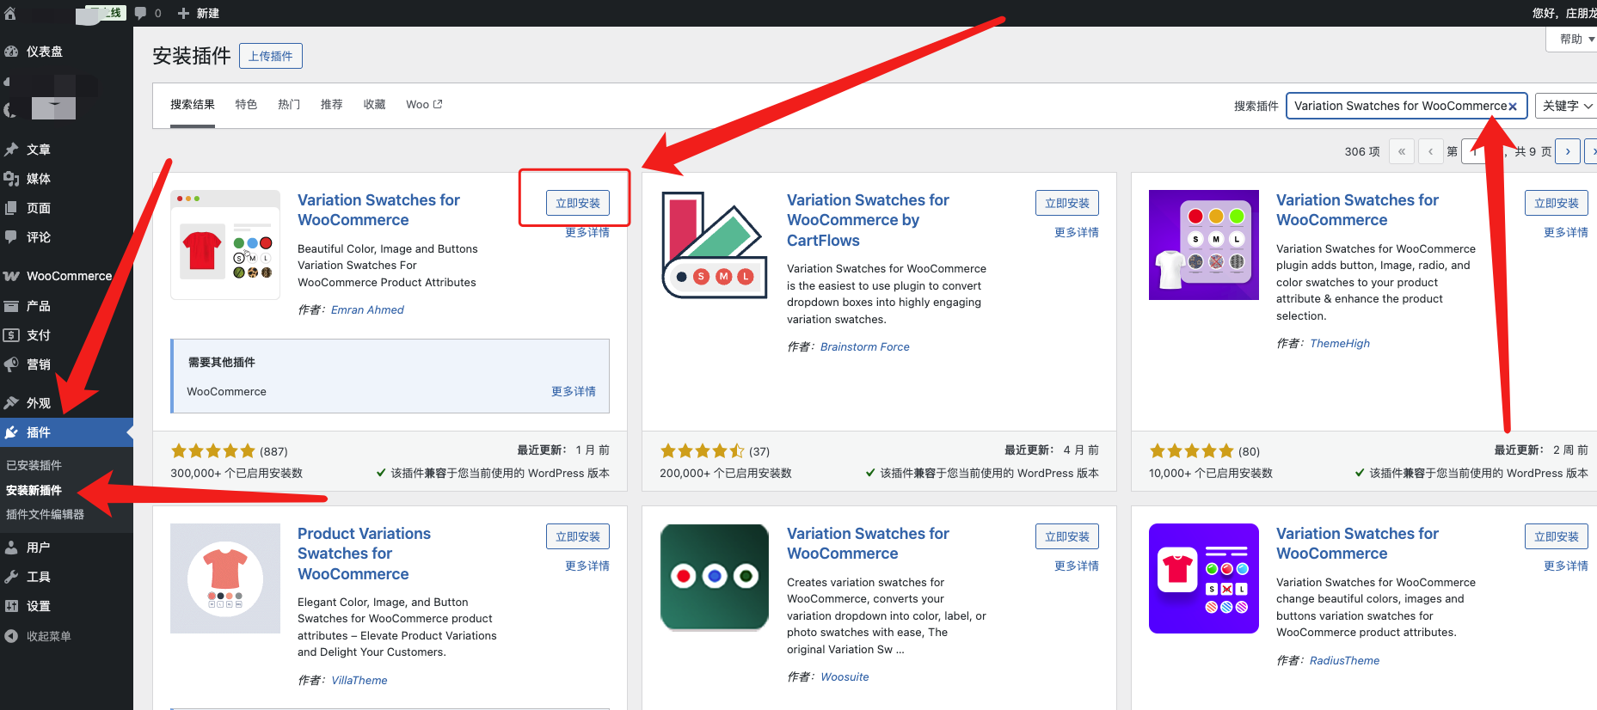Open the WooCommerce logo icon in sidebar
This screenshot has height=710, width=1597.
tap(11, 276)
